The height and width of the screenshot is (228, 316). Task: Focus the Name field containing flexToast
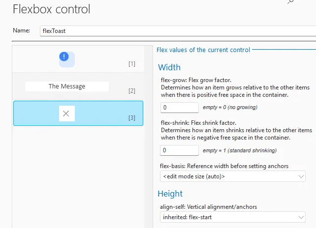tap(177, 30)
